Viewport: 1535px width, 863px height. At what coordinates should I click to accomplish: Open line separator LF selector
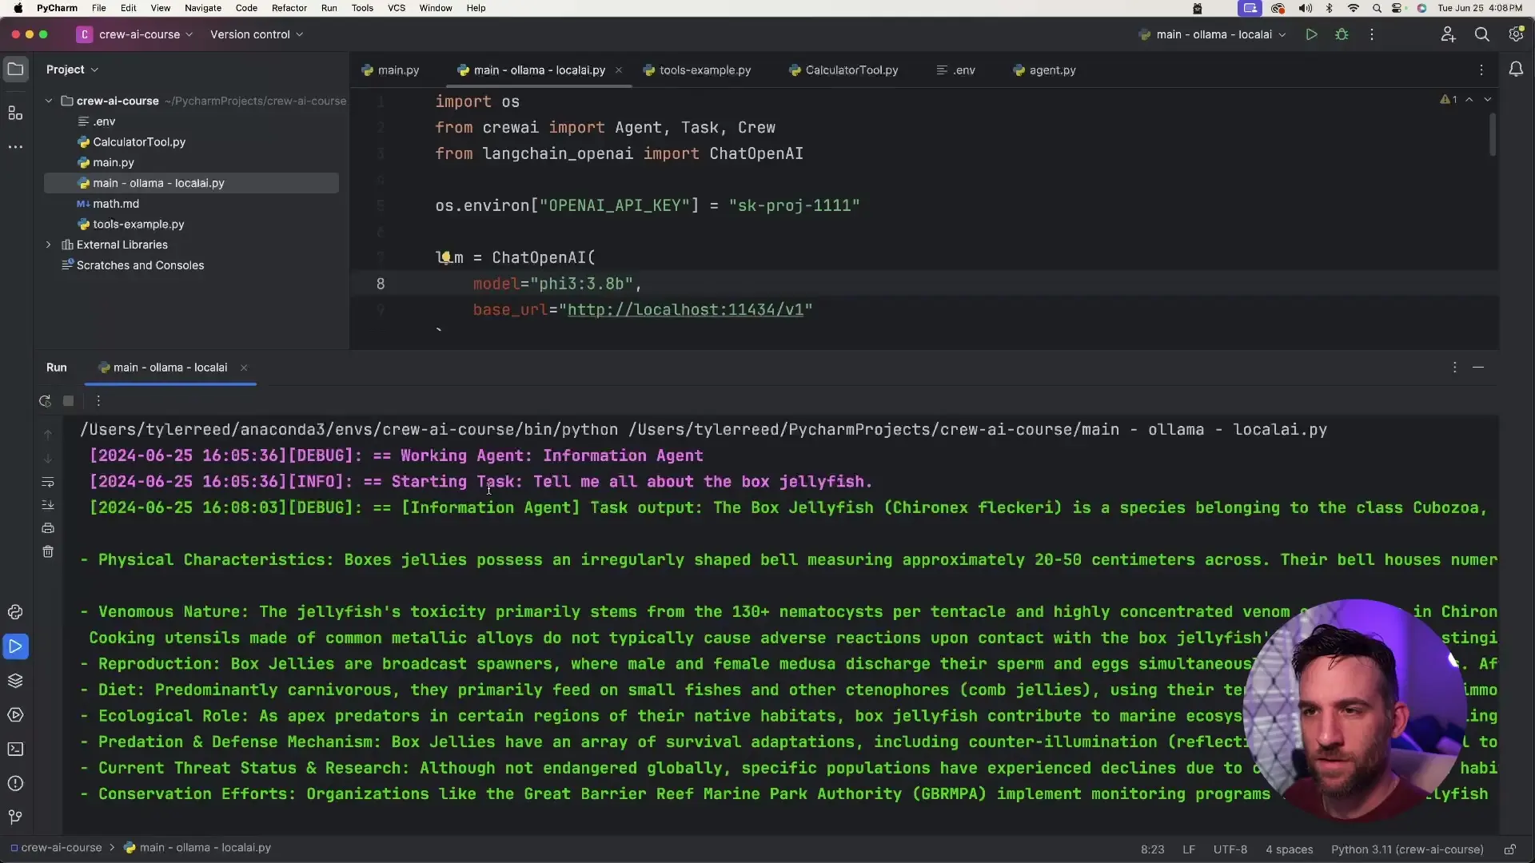point(1189,849)
